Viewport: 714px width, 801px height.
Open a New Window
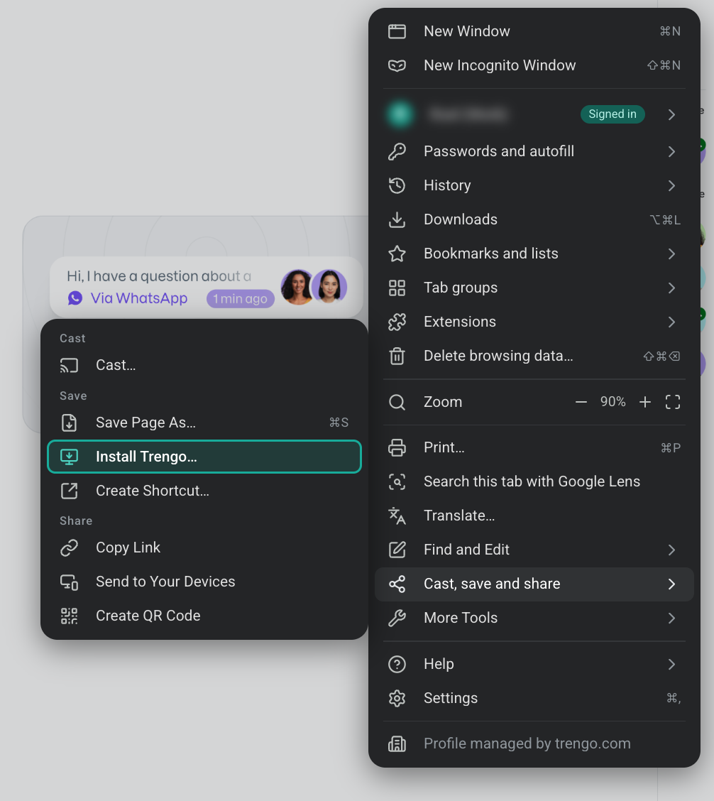(x=534, y=32)
